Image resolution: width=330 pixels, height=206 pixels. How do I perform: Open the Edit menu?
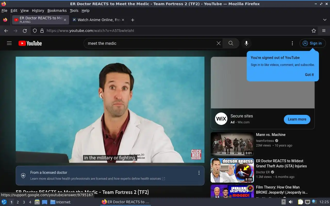click(x=14, y=11)
